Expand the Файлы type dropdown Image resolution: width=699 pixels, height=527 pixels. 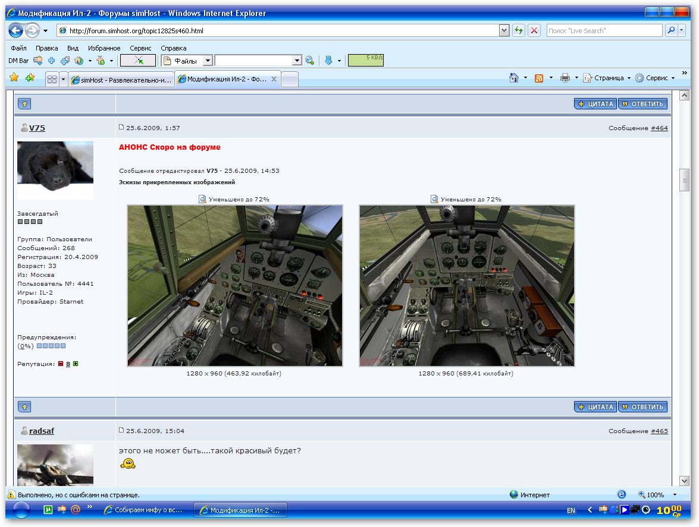208,61
